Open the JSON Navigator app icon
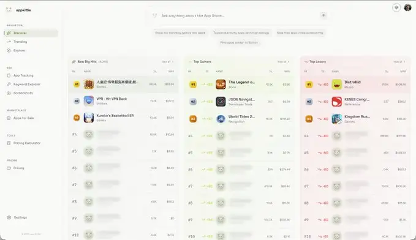This screenshot has height=240, width=416. pos(221,102)
